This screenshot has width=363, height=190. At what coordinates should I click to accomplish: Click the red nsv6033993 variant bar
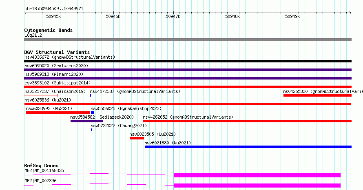pyautogui.click(x=58, y=113)
